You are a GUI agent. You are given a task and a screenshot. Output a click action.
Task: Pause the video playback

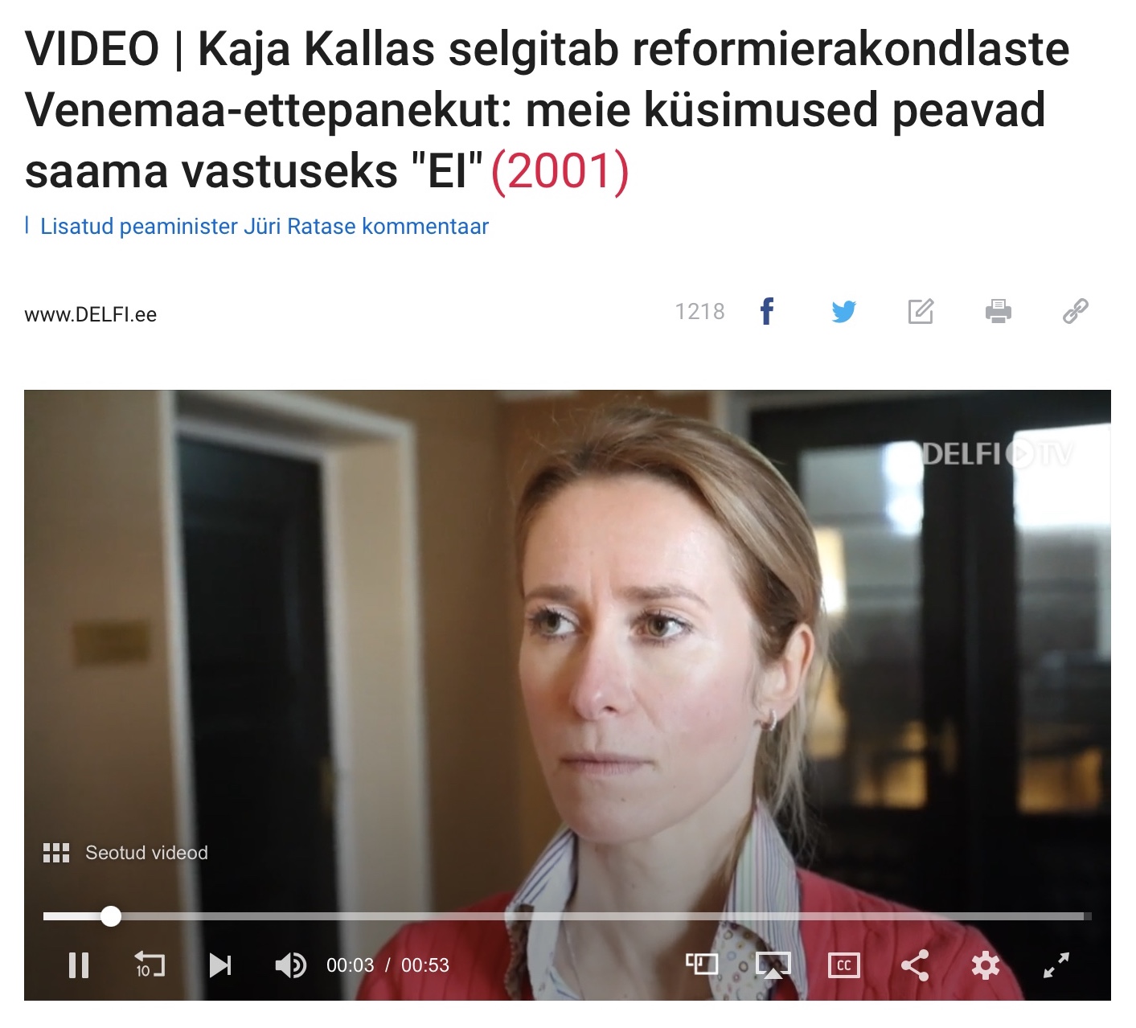[79, 965]
